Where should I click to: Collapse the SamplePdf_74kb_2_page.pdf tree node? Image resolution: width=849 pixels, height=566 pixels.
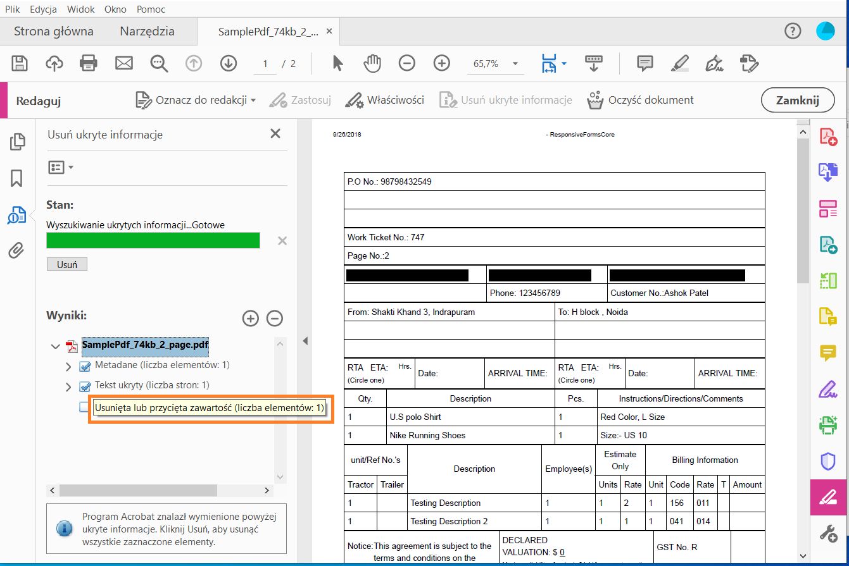56,346
